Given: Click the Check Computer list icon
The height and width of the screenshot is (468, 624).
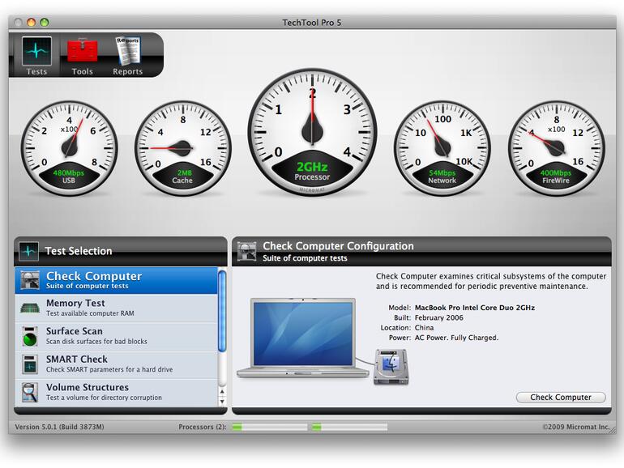Looking at the screenshot, I should click(x=30, y=280).
